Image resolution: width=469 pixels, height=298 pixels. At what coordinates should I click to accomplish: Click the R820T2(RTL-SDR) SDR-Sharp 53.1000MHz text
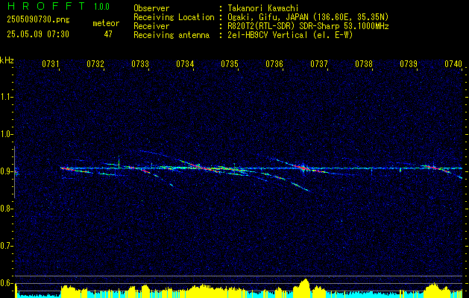click(x=308, y=26)
